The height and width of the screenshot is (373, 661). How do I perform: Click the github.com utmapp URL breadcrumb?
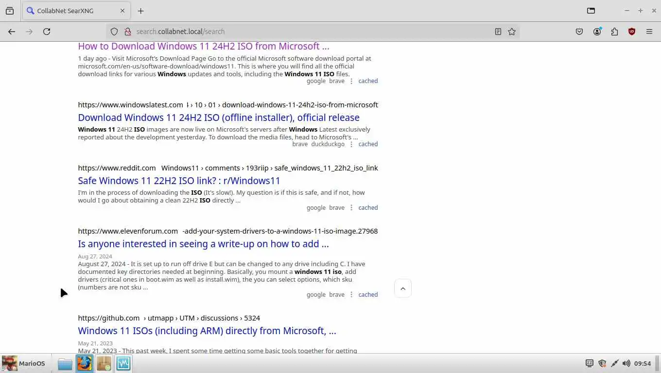tap(169, 318)
